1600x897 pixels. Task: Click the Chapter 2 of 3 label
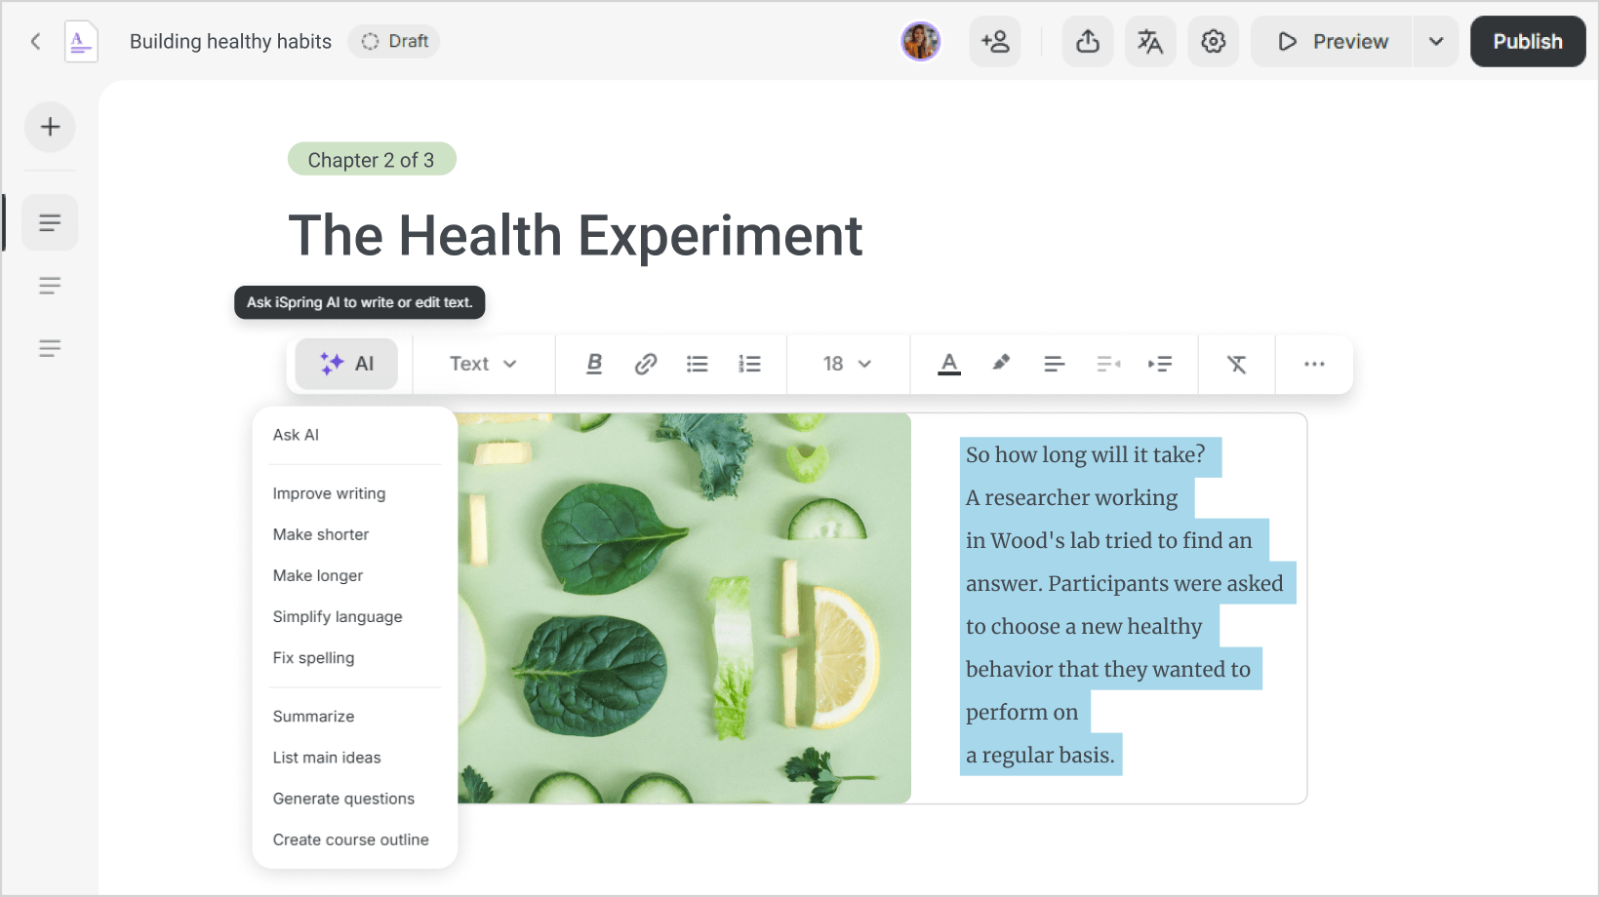click(372, 159)
